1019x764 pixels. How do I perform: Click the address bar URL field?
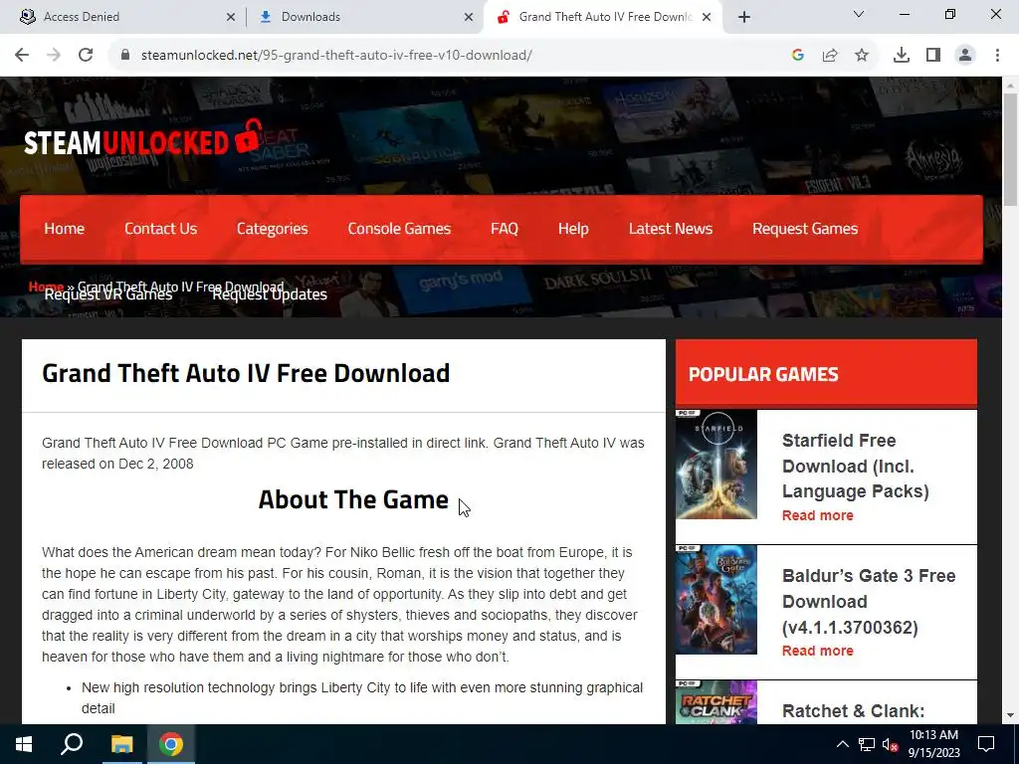pyautogui.click(x=455, y=56)
